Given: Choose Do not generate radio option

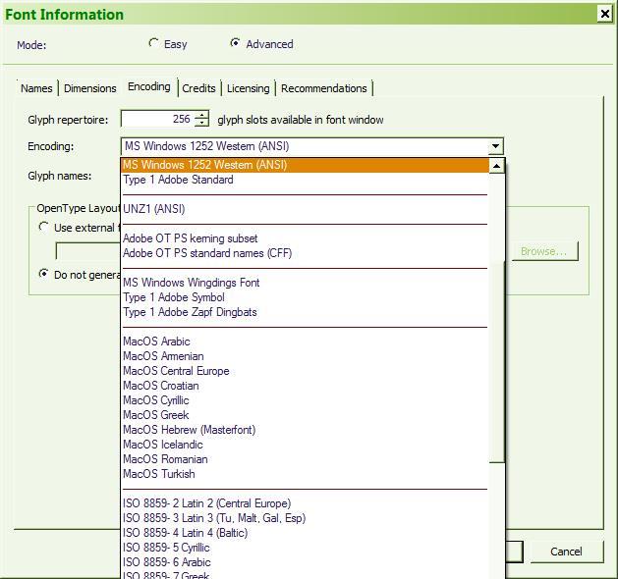Looking at the screenshot, I should point(43,274).
